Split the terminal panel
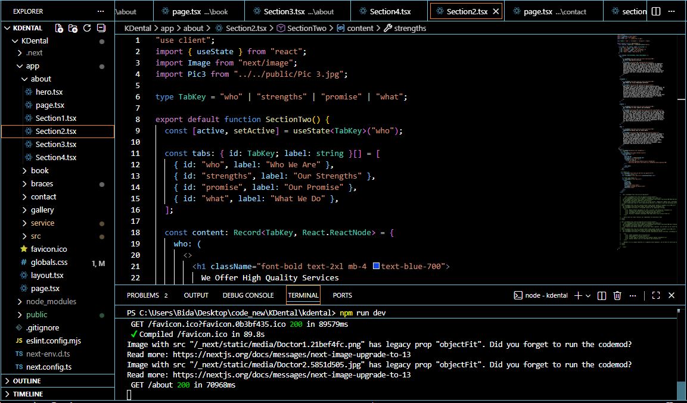Image resolution: width=687 pixels, height=403 pixels. point(602,295)
